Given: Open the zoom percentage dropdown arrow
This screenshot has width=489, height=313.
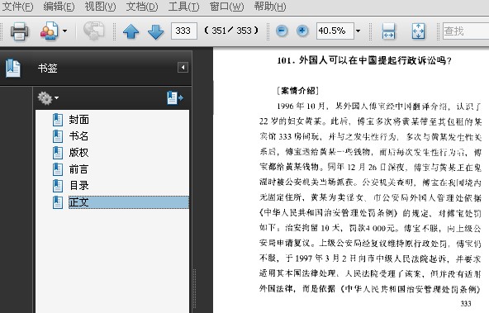Looking at the screenshot, I should [x=358, y=31].
